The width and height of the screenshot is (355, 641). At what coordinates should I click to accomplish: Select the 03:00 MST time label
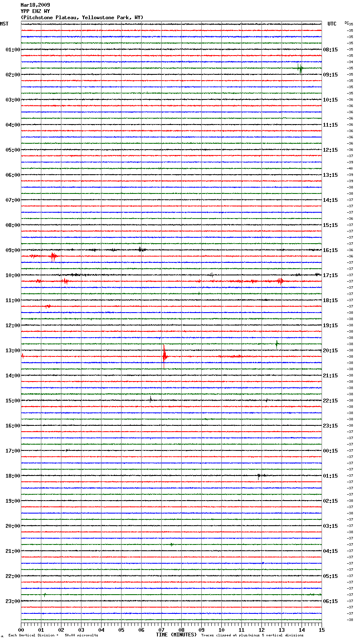[x=13, y=100]
